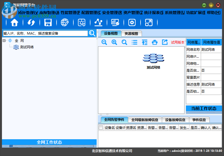
Task: Sort by the 设备名 column header
Action: tap(109, 128)
